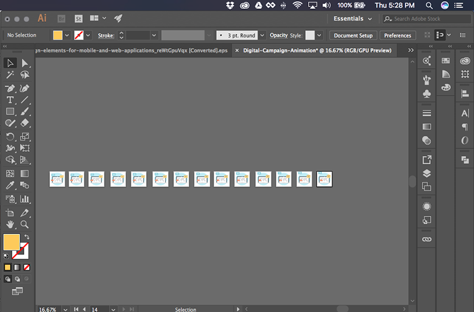Screen dimensions: 474x312
Task: Select the Zoom tool in toolbox
Action: click(x=24, y=225)
